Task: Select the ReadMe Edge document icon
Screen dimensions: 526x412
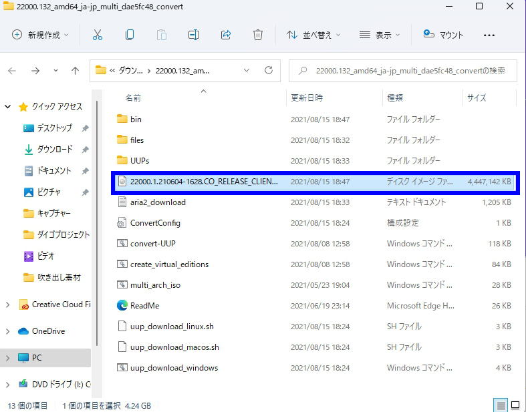Action: pos(122,305)
